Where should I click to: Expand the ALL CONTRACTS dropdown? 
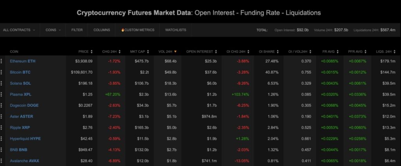[19, 30]
